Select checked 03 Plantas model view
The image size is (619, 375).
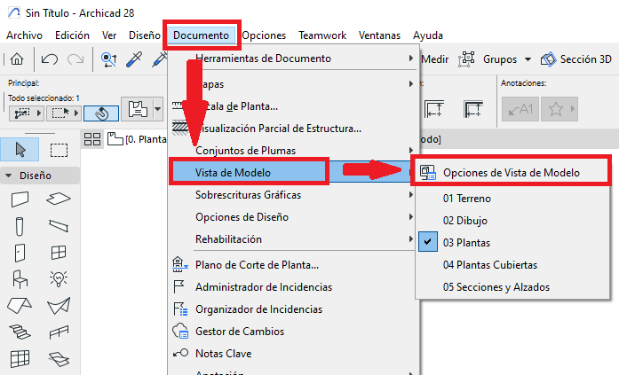click(467, 242)
